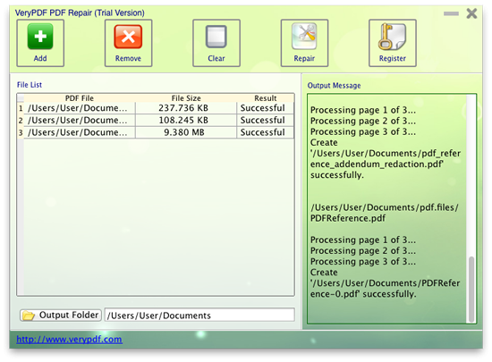Click the green Add plus icon

(40, 37)
